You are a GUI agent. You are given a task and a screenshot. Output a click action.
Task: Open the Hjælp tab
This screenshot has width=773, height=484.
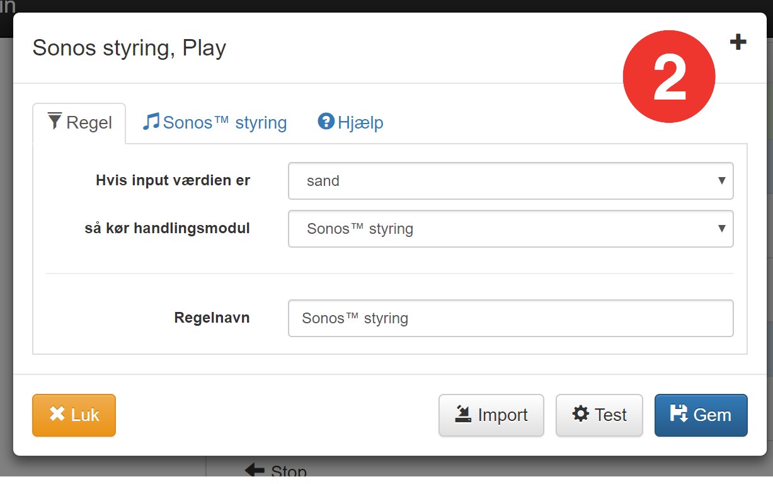point(351,122)
